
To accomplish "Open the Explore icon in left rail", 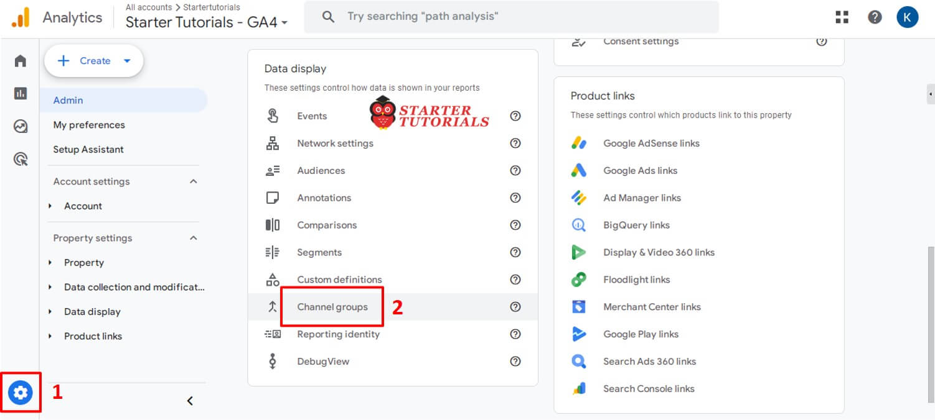I will (x=21, y=127).
